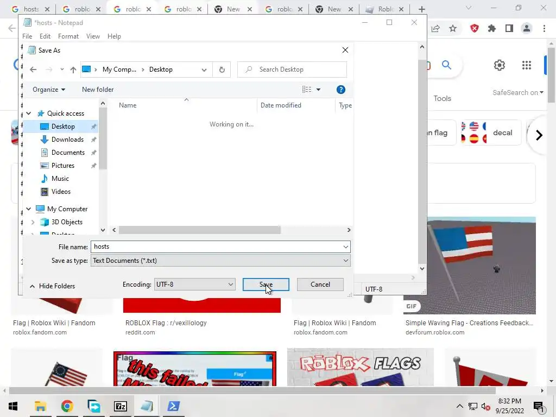Click the file list horizontal scrollbar
Screen dimensions: 556x417
tap(200, 230)
